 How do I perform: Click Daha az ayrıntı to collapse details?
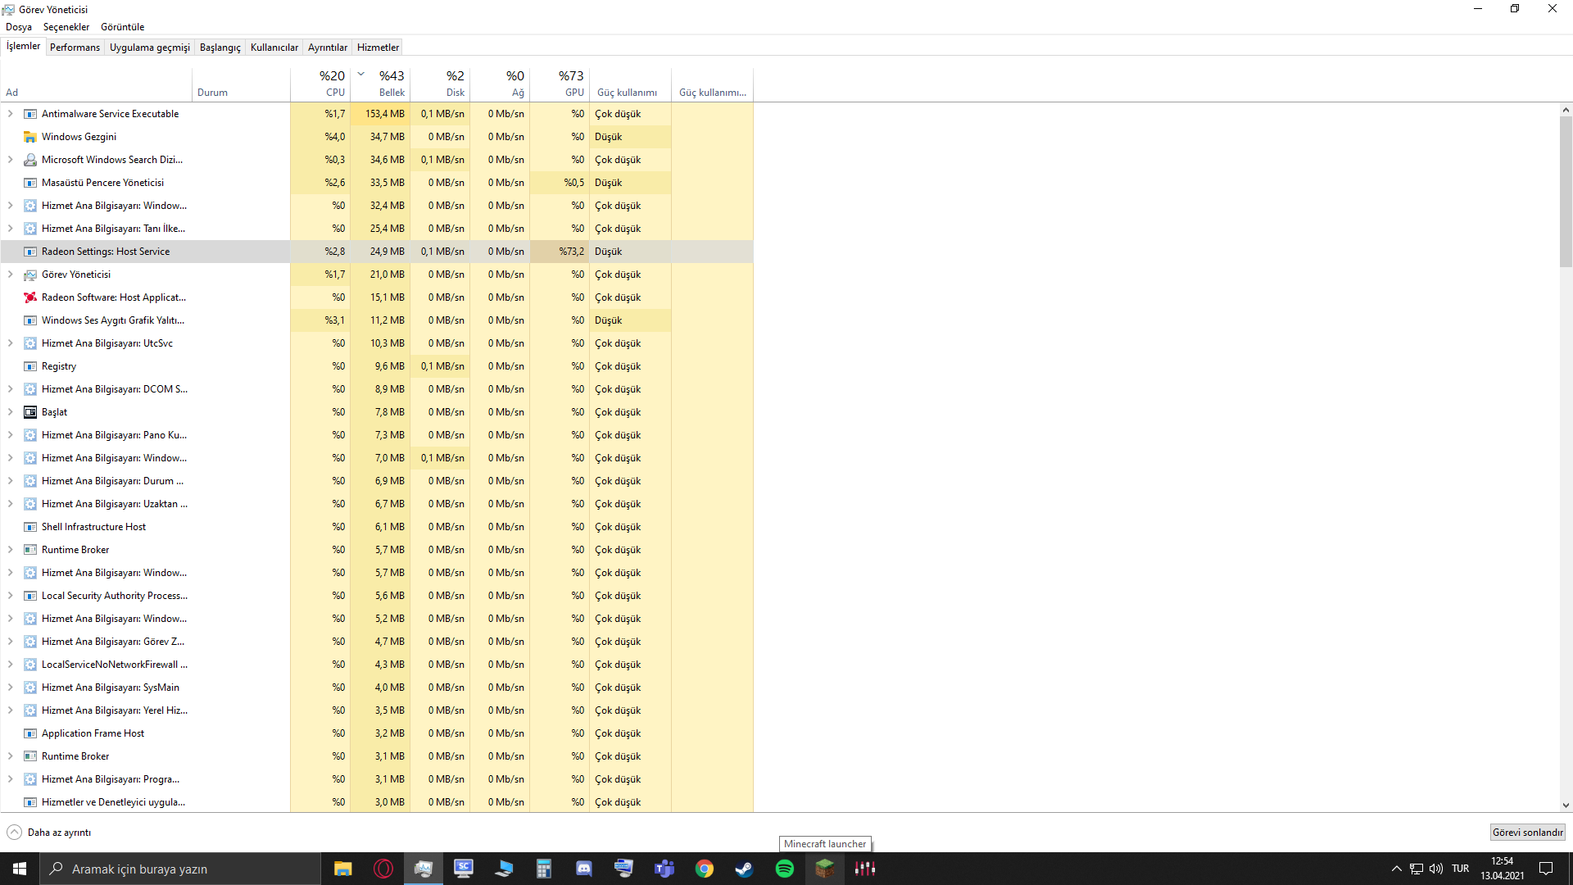tap(48, 832)
